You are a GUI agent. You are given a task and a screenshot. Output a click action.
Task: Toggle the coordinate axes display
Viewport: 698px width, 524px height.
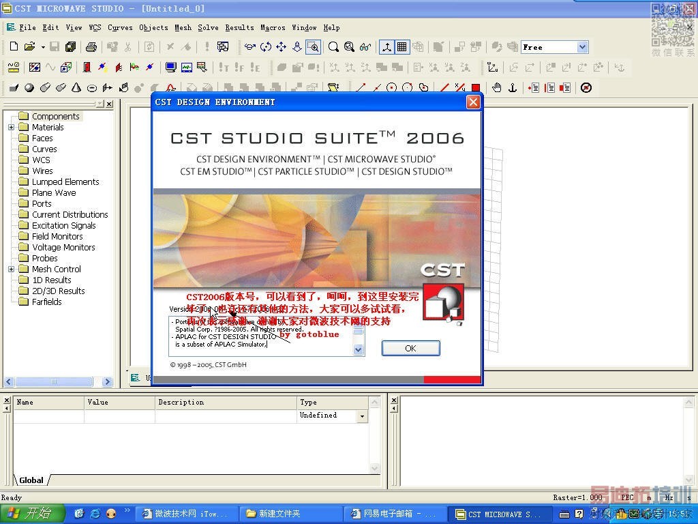386,47
